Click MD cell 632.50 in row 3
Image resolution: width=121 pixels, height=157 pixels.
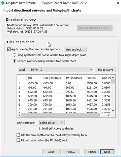[x=32, y=92]
